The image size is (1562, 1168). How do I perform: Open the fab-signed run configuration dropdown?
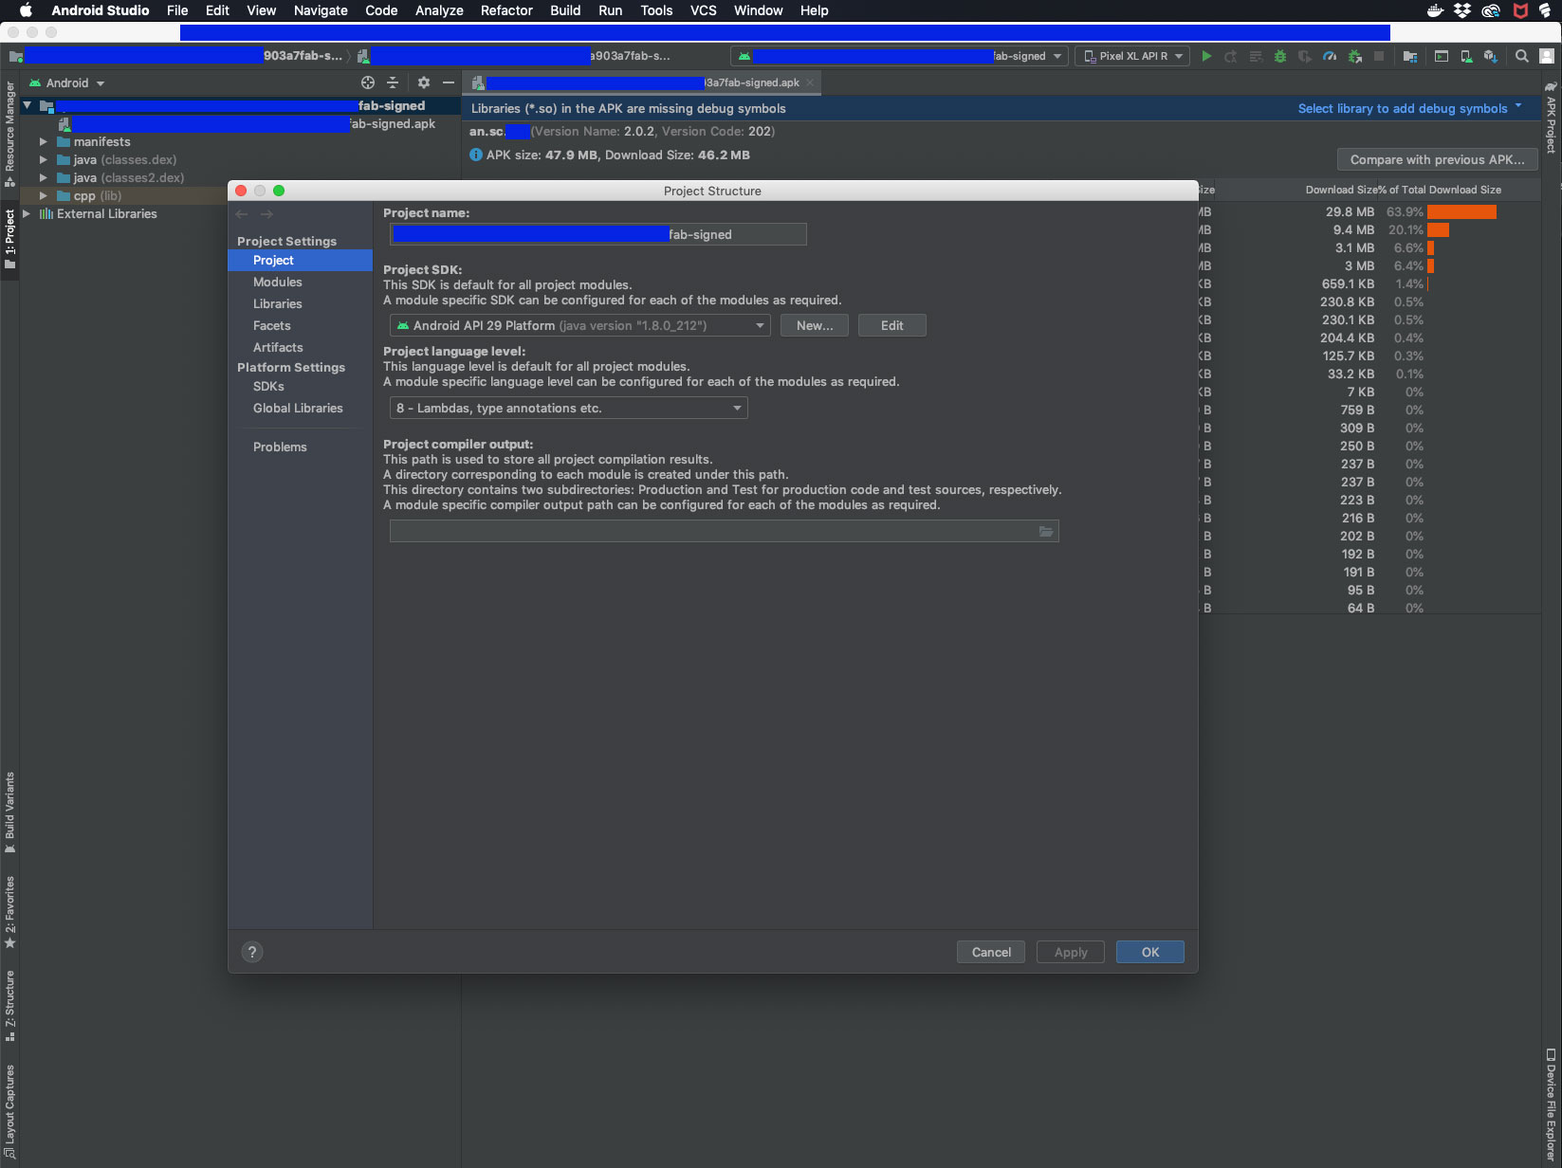pyautogui.click(x=899, y=56)
